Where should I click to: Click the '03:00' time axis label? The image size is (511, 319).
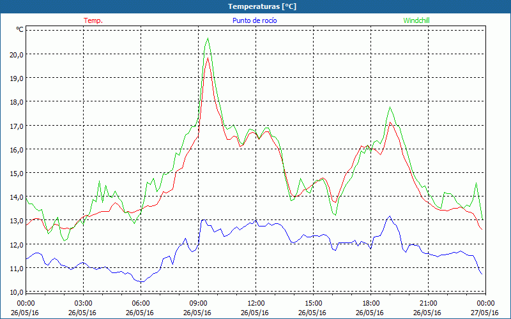pyautogui.click(x=84, y=304)
